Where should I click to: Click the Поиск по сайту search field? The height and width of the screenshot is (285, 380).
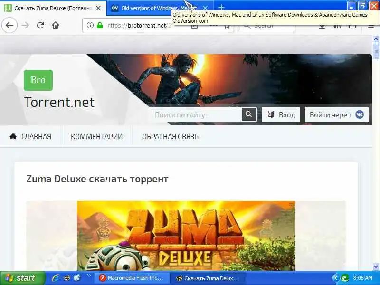pyautogui.click(x=196, y=114)
